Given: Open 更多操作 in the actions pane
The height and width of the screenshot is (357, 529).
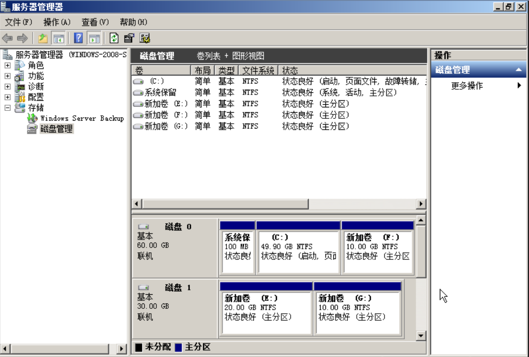Looking at the screenshot, I should [x=467, y=86].
